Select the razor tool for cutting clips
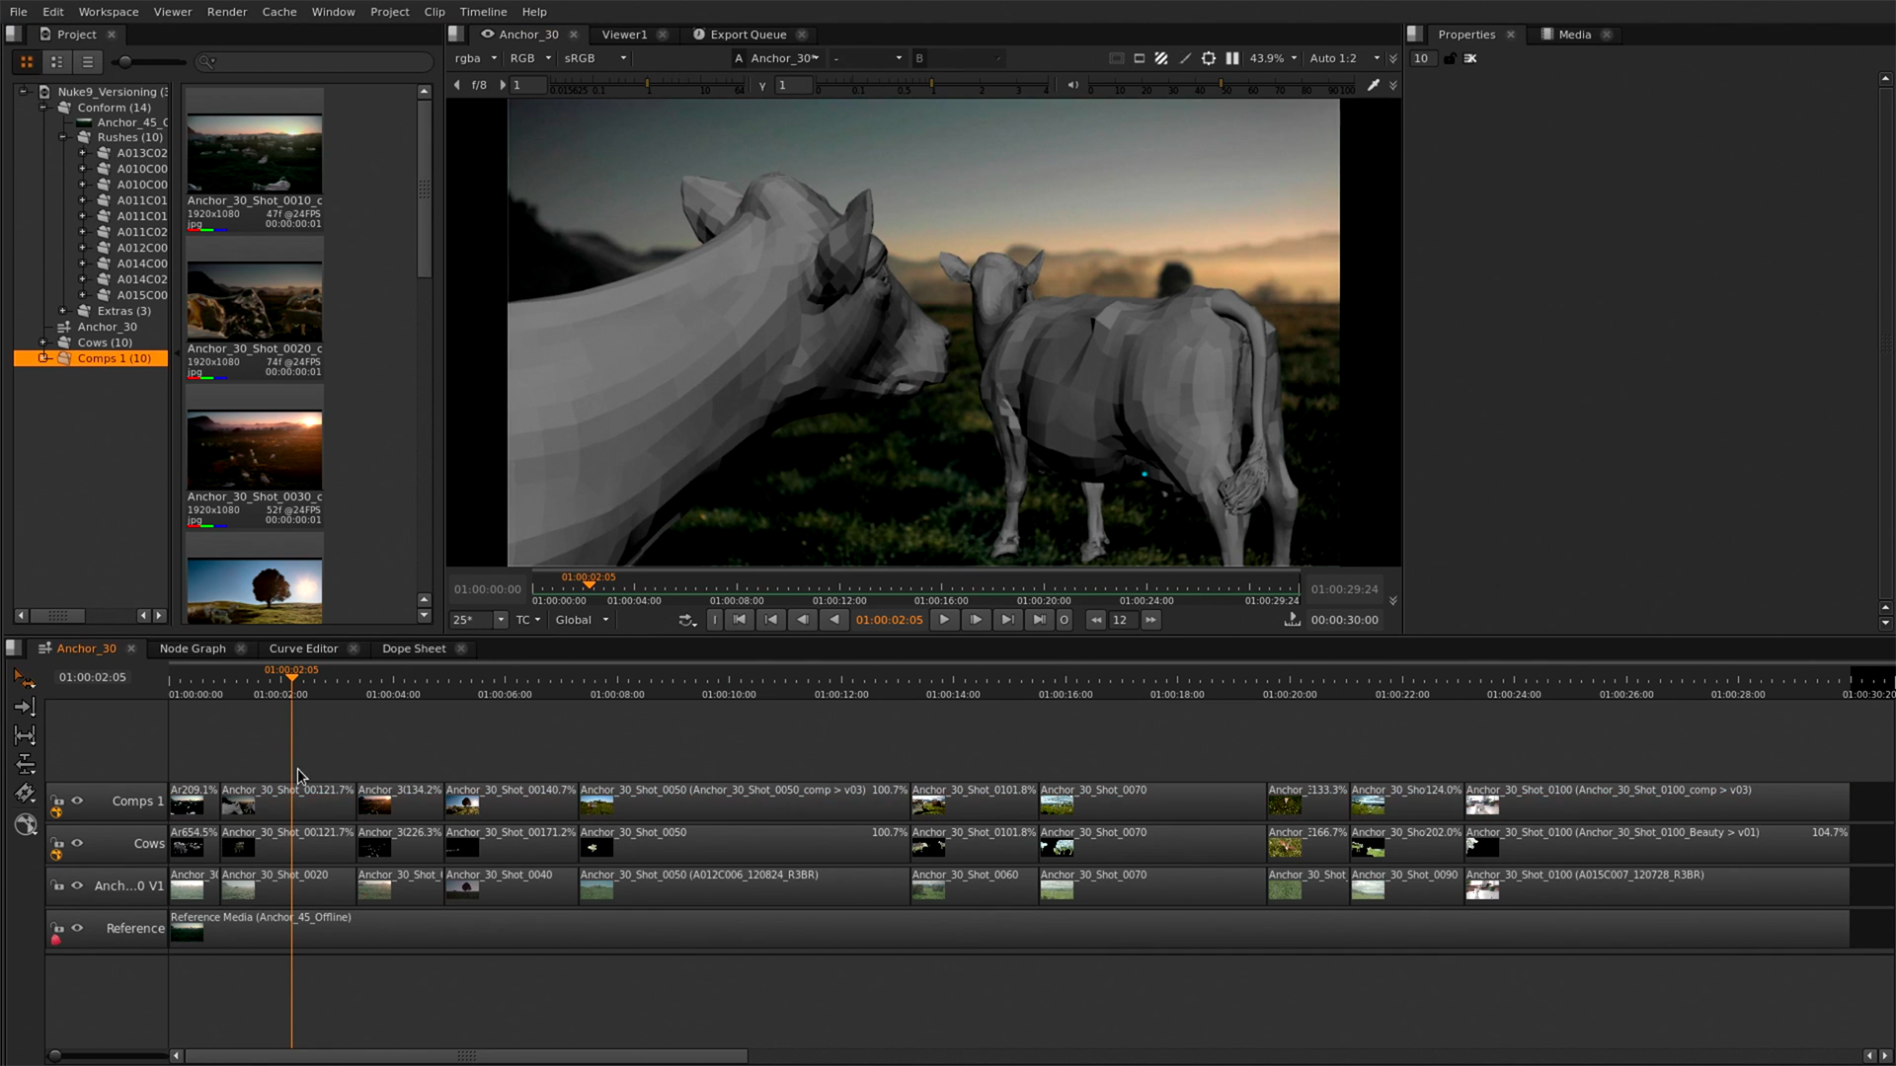 (25, 792)
